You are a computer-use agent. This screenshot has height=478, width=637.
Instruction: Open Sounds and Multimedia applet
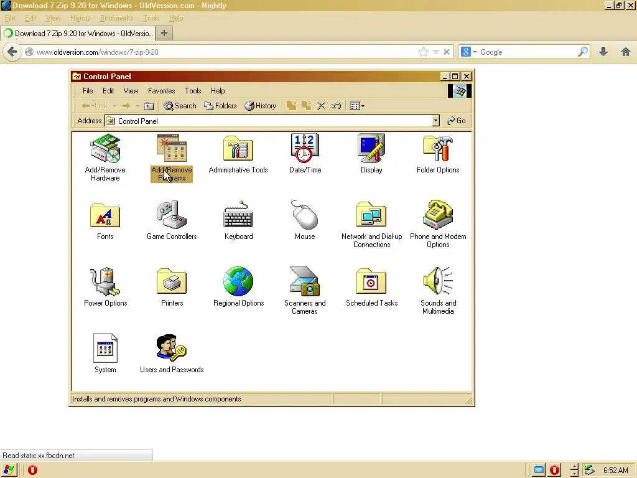point(438,291)
